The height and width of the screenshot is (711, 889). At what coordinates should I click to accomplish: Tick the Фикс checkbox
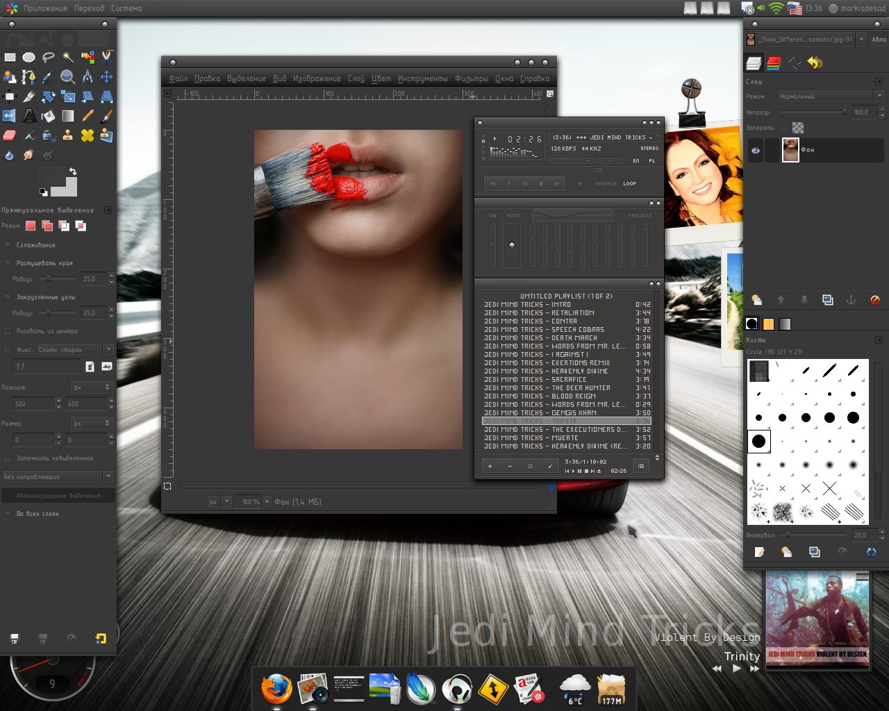point(8,350)
